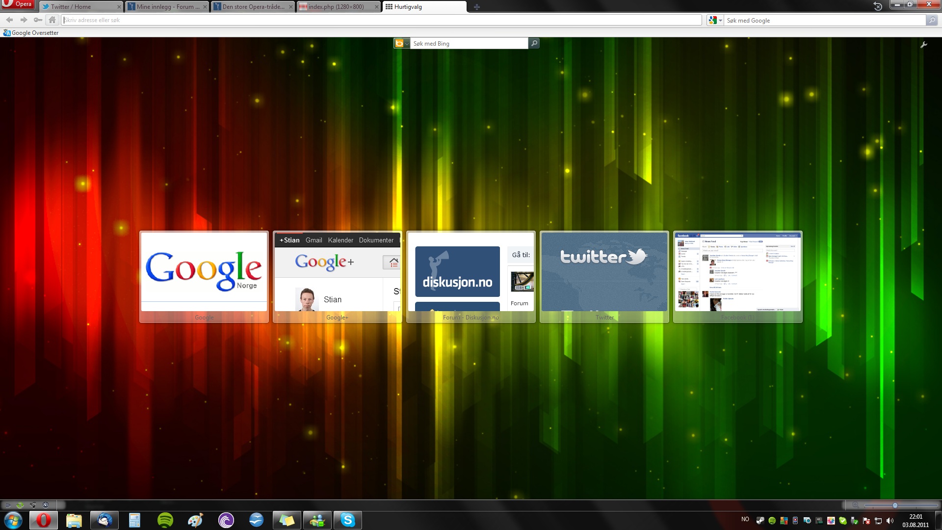The width and height of the screenshot is (942, 530).
Task: Click the AVG tray icon
Action: click(x=784, y=521)
